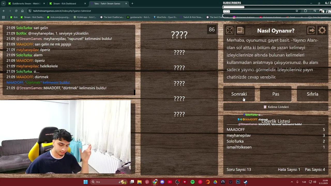The height and width of the screenshot is (186, 331).
Task: Click meyhanepilav in the leaderboard
Action: pyautogui.click(x=239, y=135)
